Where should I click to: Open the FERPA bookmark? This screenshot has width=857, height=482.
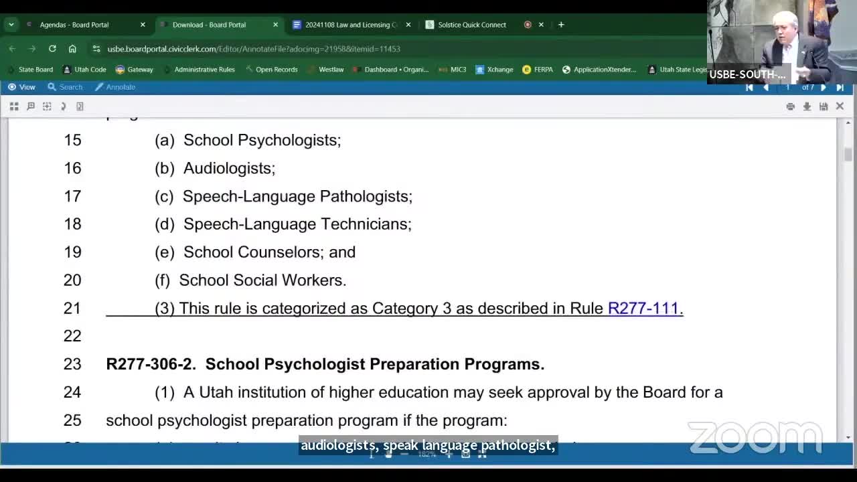pos(538,70)
